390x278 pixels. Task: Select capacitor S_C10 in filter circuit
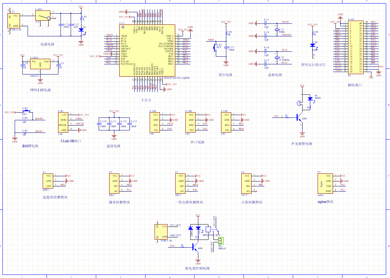pyautogui.click(x=99, y=123)
